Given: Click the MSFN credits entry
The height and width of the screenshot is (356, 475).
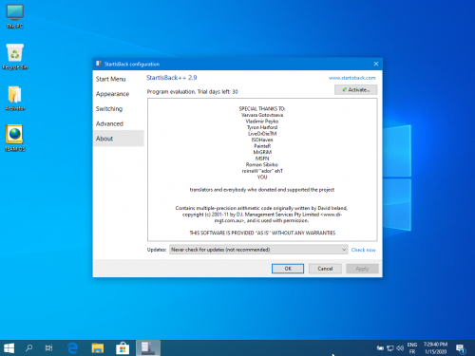Looking at the screenshot, I should 262,159.
